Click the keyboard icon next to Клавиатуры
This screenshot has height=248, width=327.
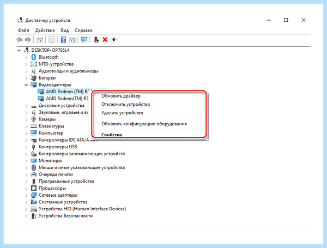click(x=34, y=126)
